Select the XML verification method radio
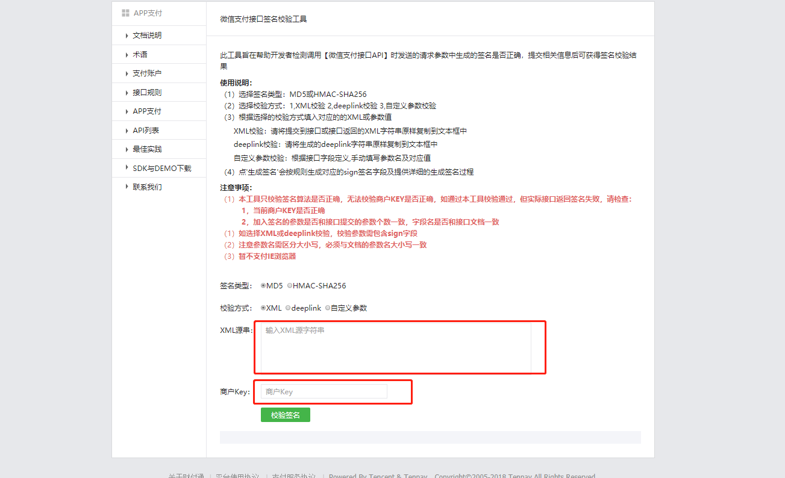 [x=263, y=308]
